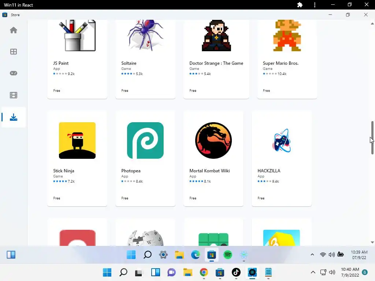The width and height of the screenshot is (375, 281).
Task: Click the Free price on Soltaire card
Action: click(x=125, y=91)
